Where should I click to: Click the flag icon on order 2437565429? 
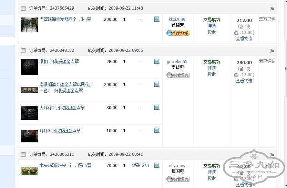point(271,9)
